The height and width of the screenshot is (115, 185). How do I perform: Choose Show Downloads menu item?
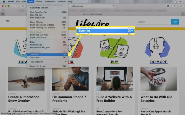coord(48,37)
